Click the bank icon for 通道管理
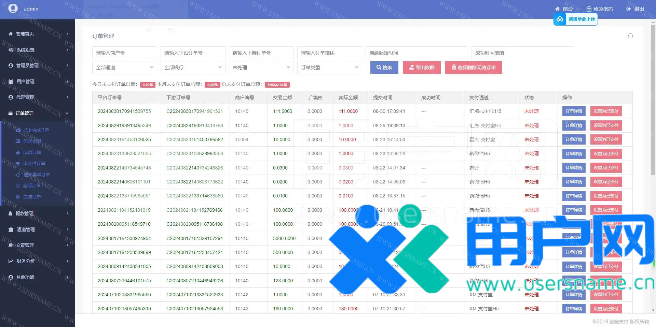The width and height of the screenshot is (656, 327). tap(11, 229)
